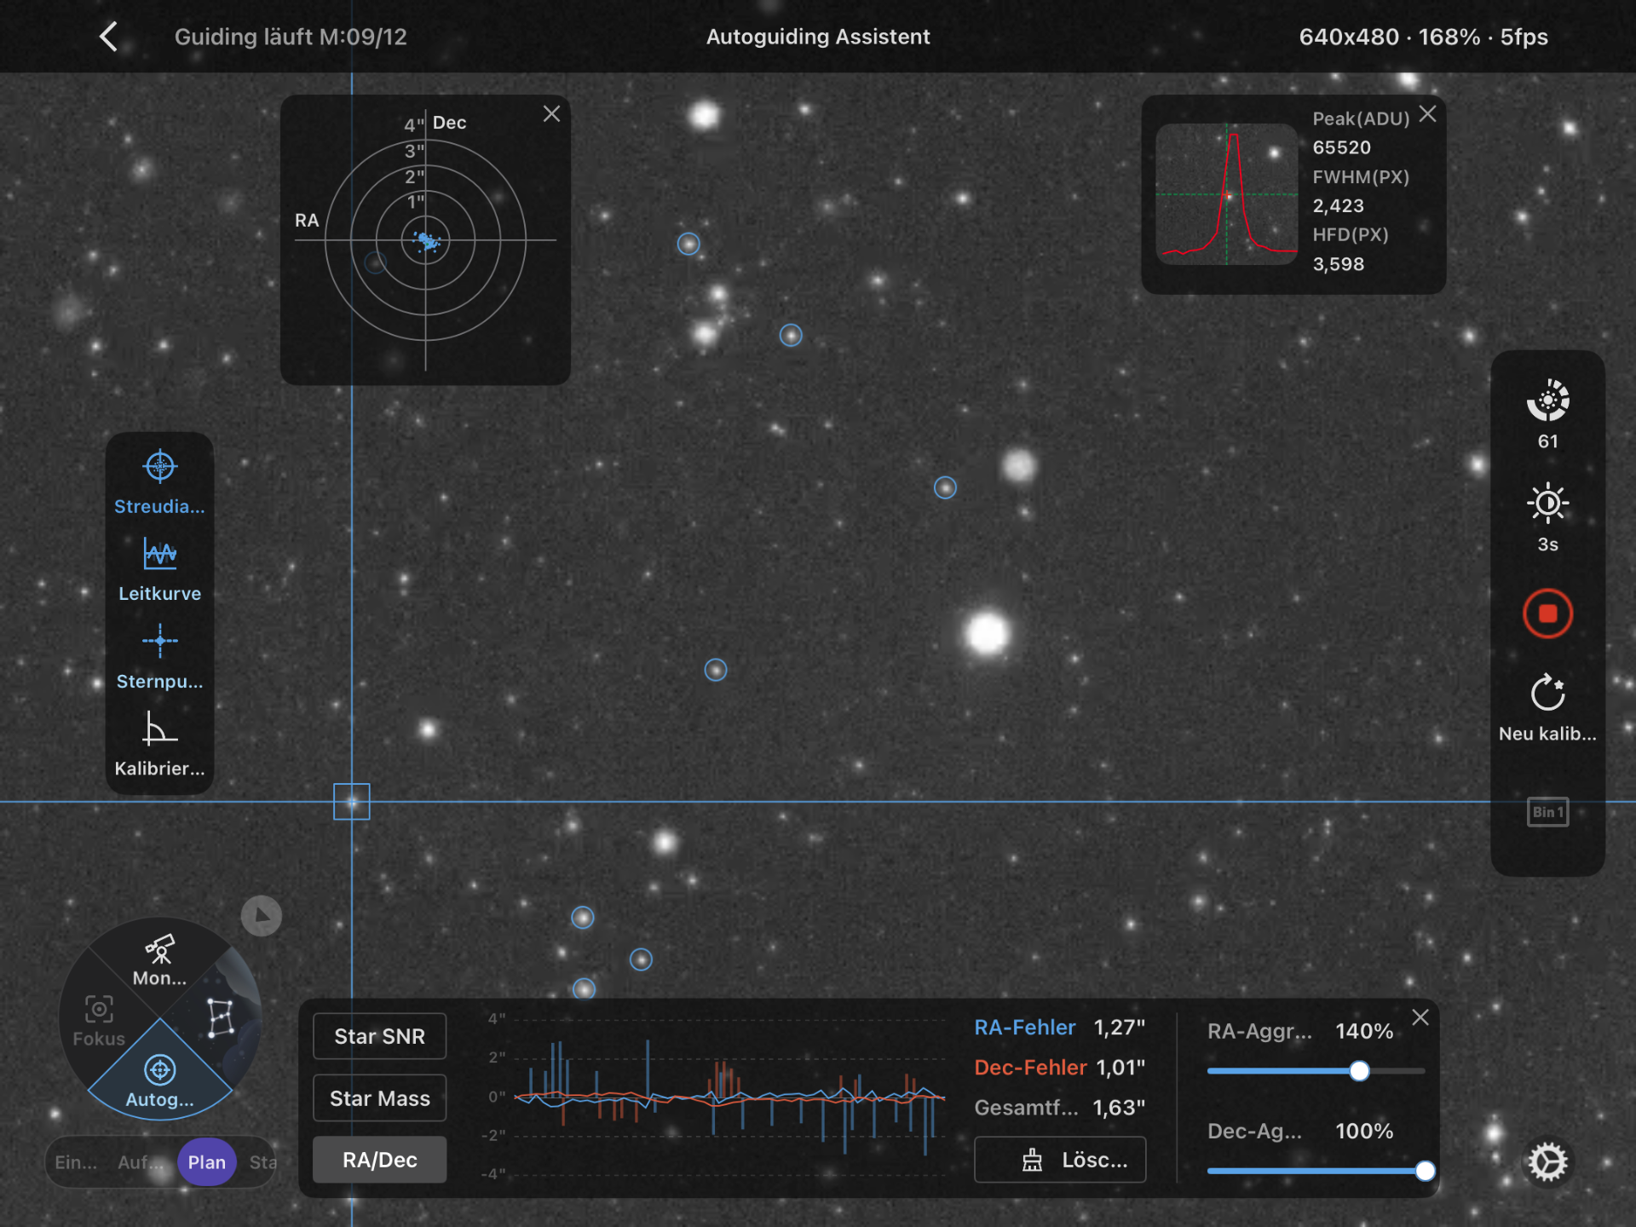Image resolution: width=1636 pixels, height=1227 pixels.
Task: Click the scatter plot target rings
Action: click(x=425, y=241)
